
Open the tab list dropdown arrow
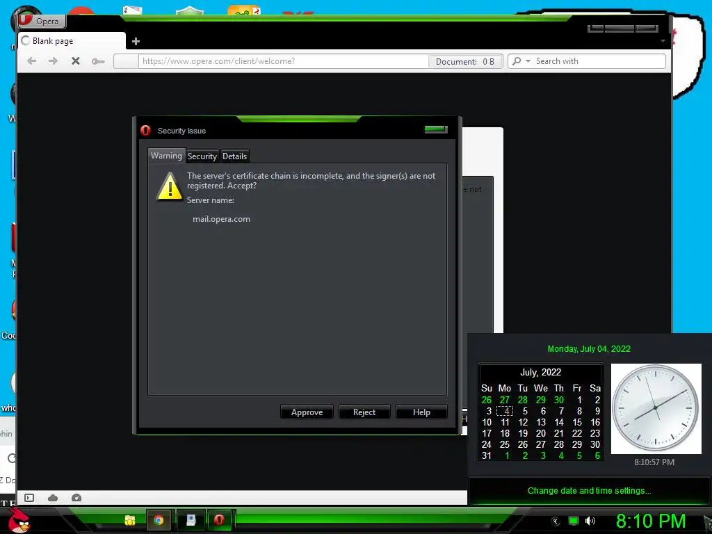(663, 41)
